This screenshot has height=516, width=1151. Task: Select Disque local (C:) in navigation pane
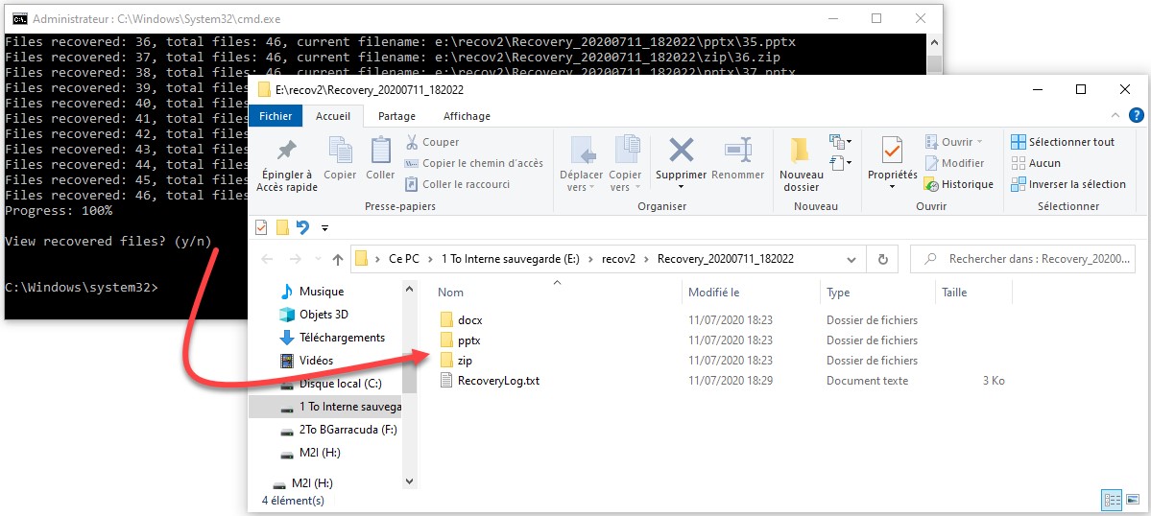point(341,384)
